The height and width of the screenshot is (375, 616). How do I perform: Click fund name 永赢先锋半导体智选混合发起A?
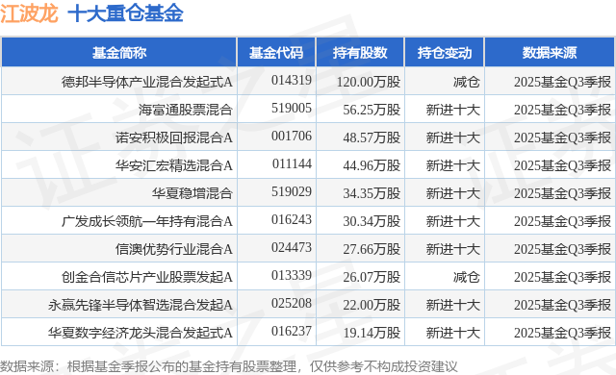141,305
